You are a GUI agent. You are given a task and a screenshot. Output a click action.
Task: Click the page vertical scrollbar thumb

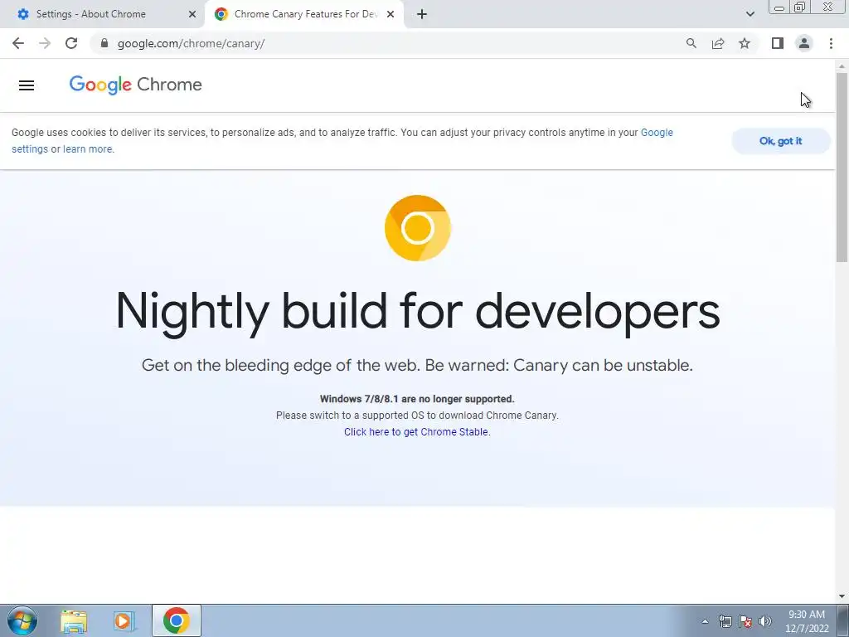tap(842, 167)
